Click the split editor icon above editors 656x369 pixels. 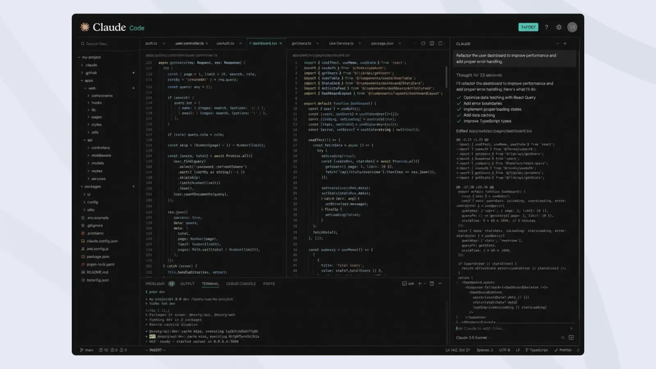pyautogui.click(x=432, y=43)
